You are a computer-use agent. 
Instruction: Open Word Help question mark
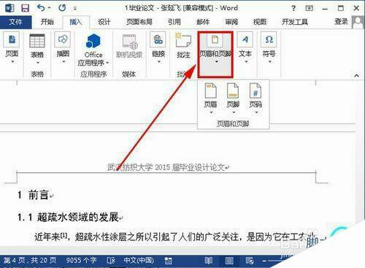coord(293,8)
